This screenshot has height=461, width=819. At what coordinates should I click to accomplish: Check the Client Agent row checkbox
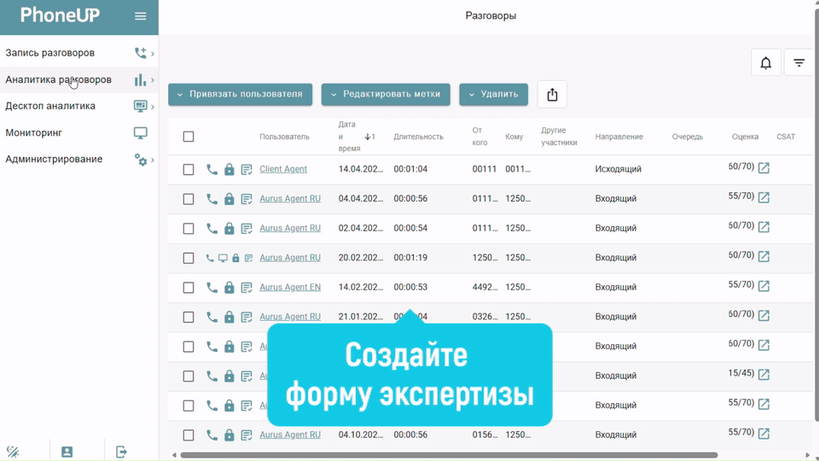coord(189,170)
